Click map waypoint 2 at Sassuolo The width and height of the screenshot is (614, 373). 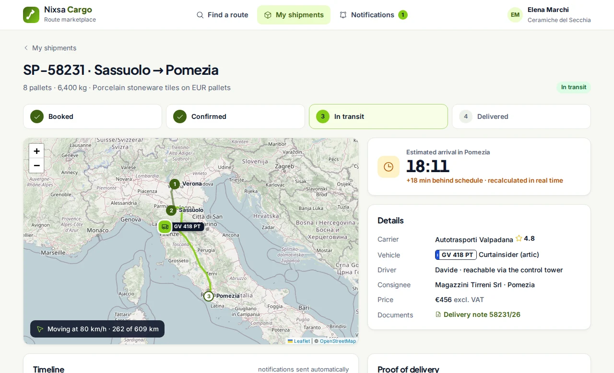click(x=171, y=210)
